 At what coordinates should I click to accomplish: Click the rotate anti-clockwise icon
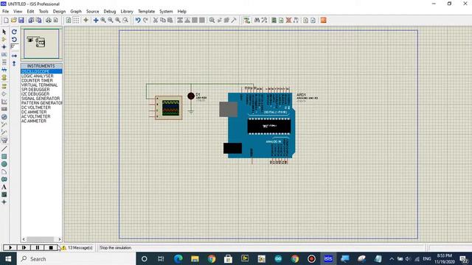(x=14, y=39)
